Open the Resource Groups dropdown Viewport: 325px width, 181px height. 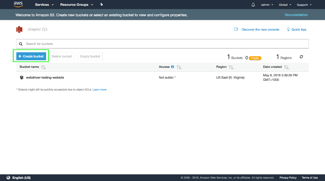click(x=77, y=5)
